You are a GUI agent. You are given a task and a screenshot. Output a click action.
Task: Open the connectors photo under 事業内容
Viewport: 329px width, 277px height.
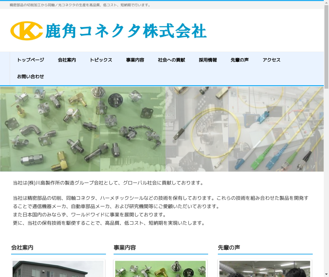pyautogui.click(x=160, y=269)
